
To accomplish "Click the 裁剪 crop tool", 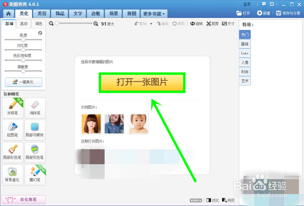I will (x=212, y=24).
